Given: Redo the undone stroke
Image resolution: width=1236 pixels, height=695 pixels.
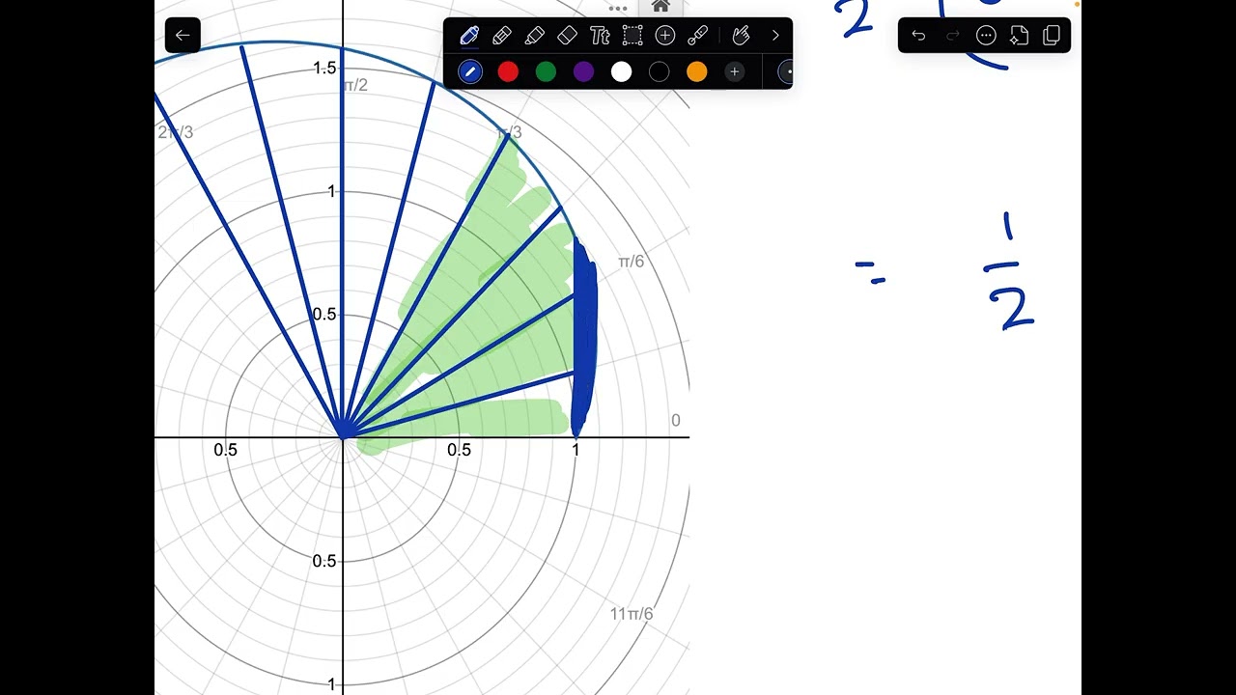Looking at the screenshot, I should (952, 36).
